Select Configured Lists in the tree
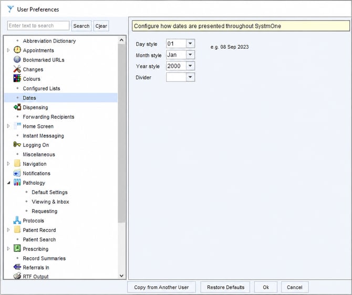The image size is (352, 295). tap(42, 88)
